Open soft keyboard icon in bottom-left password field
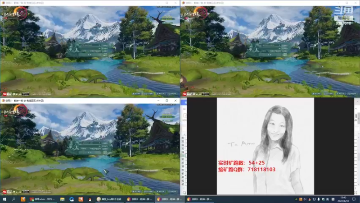 (x=99, y=146)
